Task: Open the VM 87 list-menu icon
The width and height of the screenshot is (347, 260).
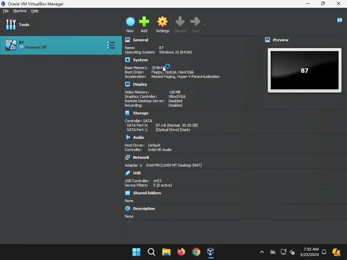Action: coord(111,45)
